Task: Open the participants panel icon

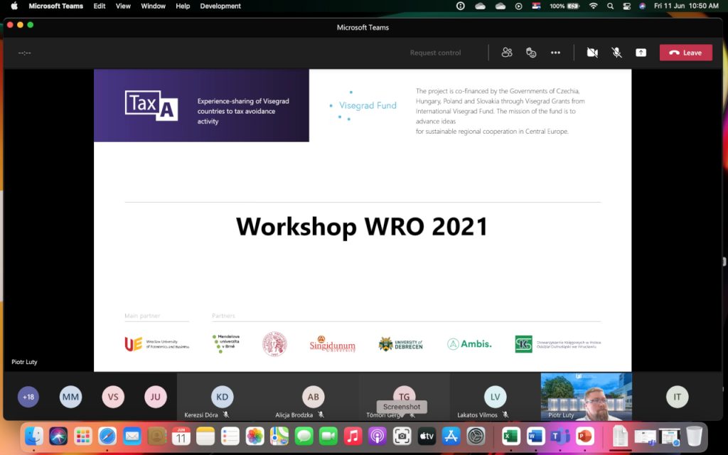Action: point(507,53)
